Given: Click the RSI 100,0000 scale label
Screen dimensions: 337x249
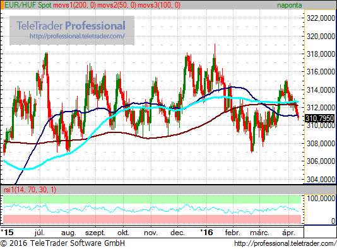Looking at the screenshot, I should tap(321, 199).
